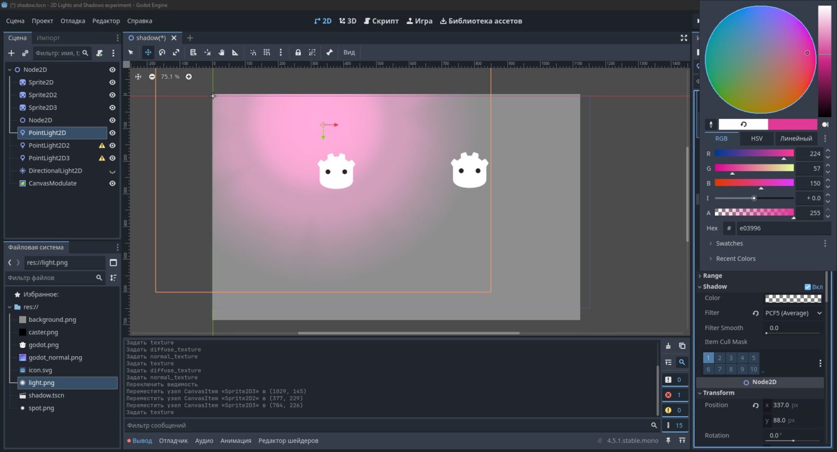Activate the Scale mode tool
This screenshot has height=452, width=837.
click(x=176, y=52)
